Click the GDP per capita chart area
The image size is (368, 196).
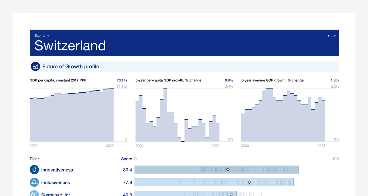[71, 115]
